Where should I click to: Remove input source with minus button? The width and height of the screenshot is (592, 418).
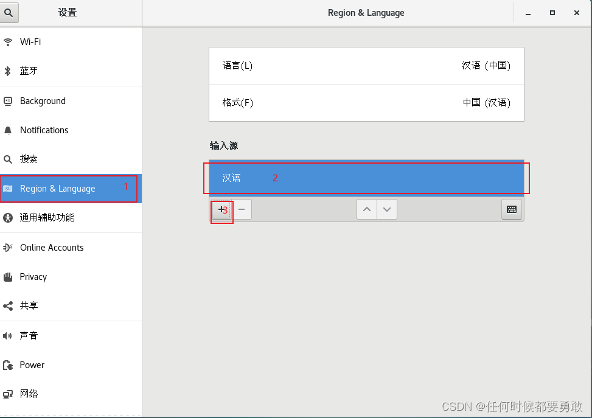coord(242,209)
